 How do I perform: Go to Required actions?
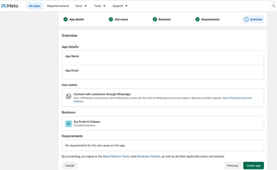58,6
